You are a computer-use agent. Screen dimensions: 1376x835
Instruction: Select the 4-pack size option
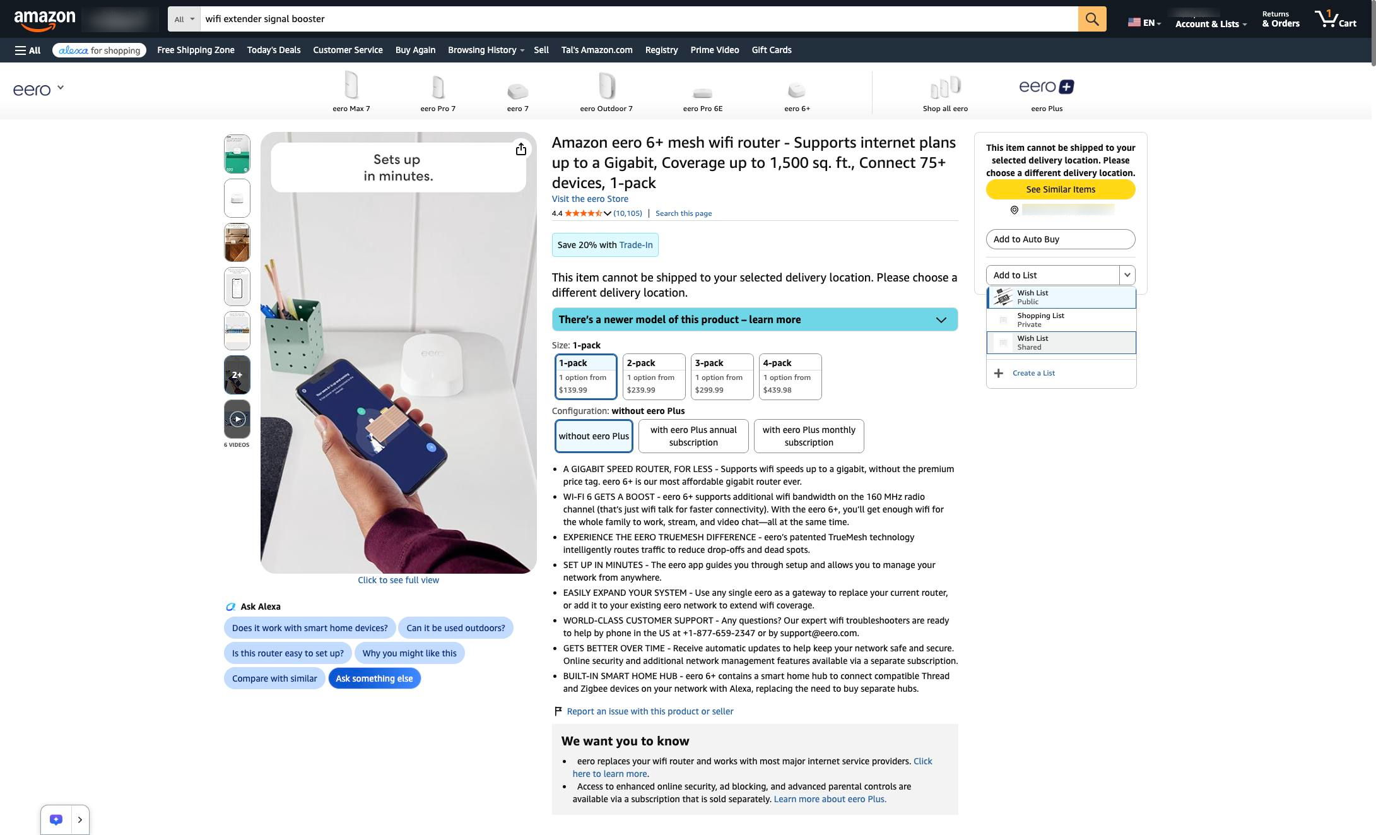[790, 377]
